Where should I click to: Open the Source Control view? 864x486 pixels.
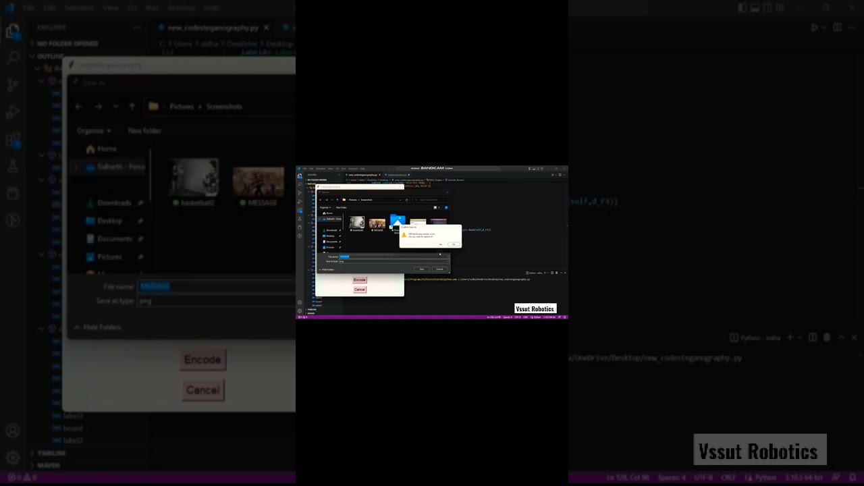point(300,193)
